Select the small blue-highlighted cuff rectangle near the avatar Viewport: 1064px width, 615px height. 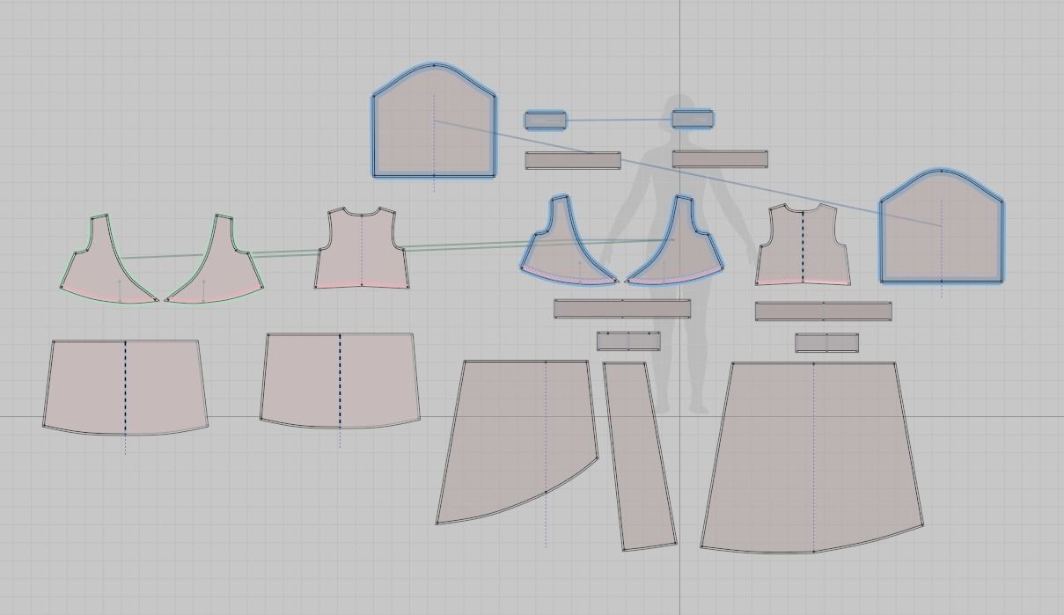[691, 117]
